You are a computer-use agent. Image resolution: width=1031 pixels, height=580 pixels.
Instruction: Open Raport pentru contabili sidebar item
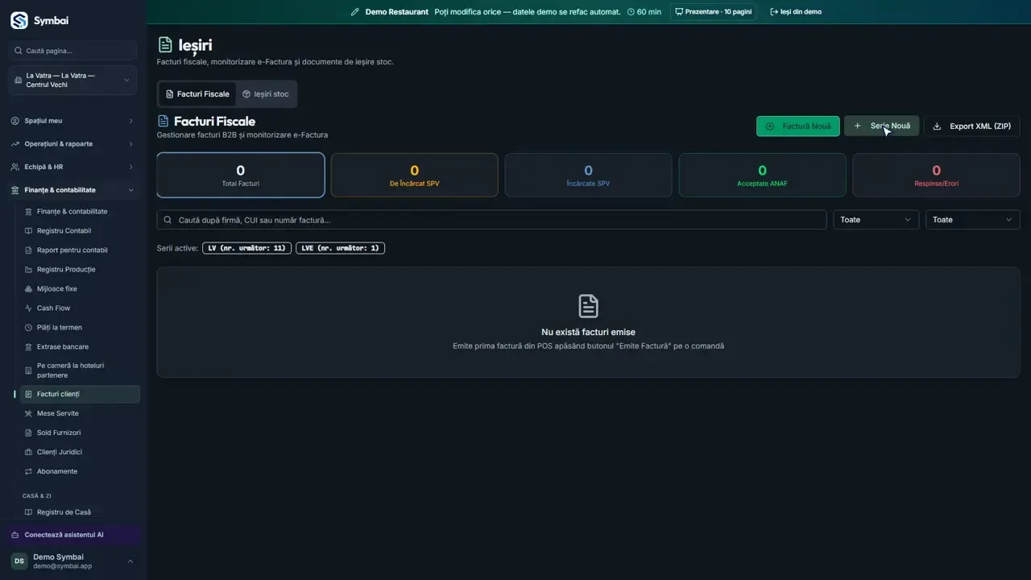click(x=80, y=251)
